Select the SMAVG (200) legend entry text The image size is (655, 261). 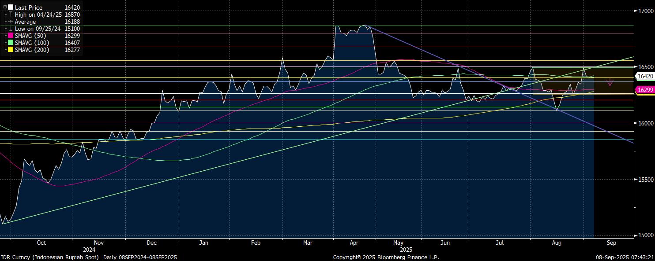point(33,50)
